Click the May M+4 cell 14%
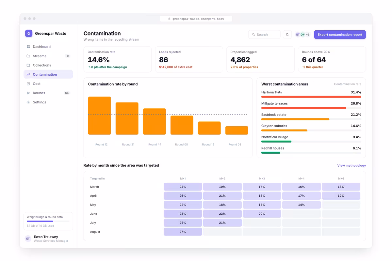Screen dimensions: 392x261 pos(302,205)
